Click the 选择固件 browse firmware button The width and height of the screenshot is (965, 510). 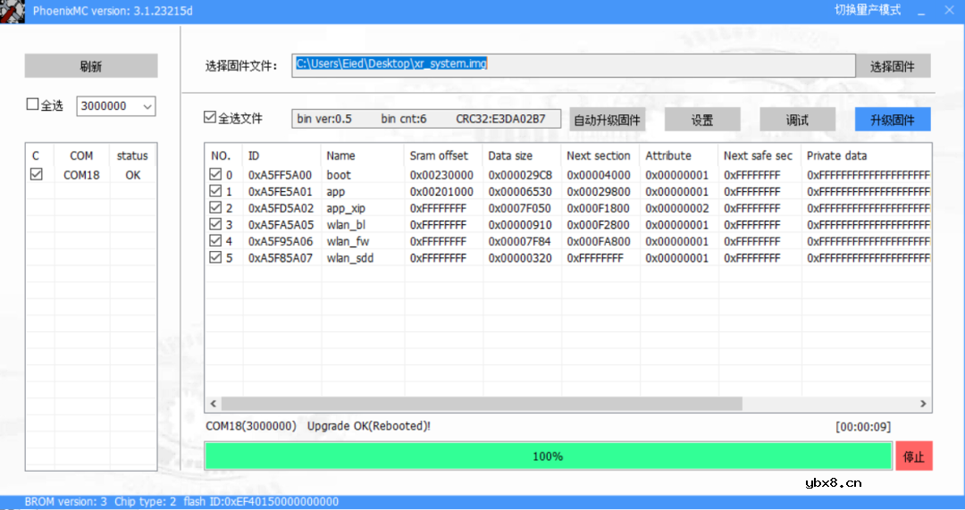click(x=892, y=66)
